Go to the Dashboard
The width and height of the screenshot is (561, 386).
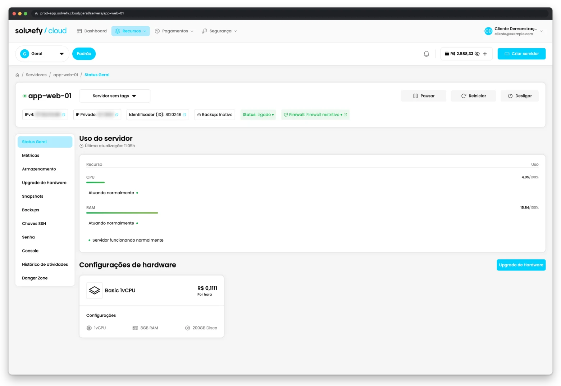(x=92, y=31)
